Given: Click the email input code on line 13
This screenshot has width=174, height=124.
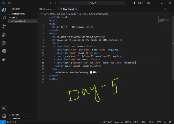Looking at the screenshot, I should tap(89, 56).
